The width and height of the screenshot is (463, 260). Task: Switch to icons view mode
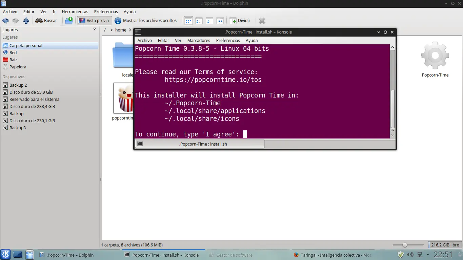click(x=188, y=21)
